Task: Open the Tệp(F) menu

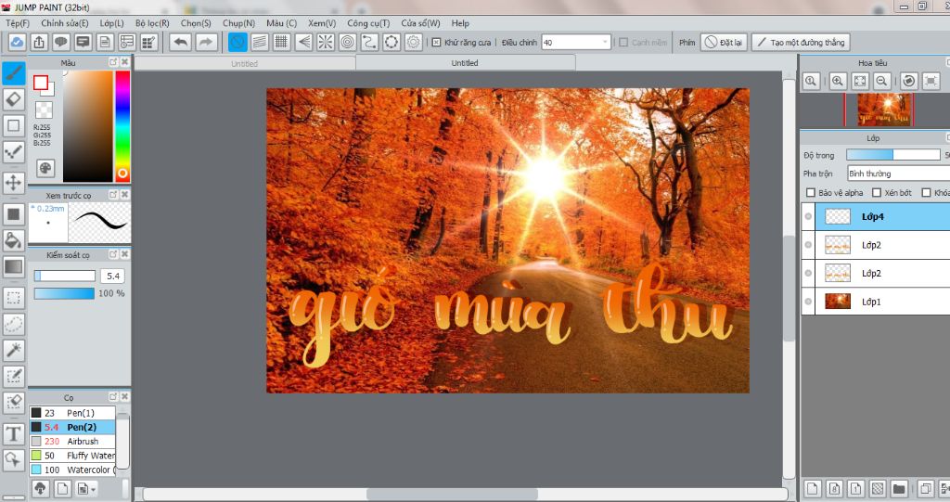Action: pyautogui.click(x=18, y=23)
